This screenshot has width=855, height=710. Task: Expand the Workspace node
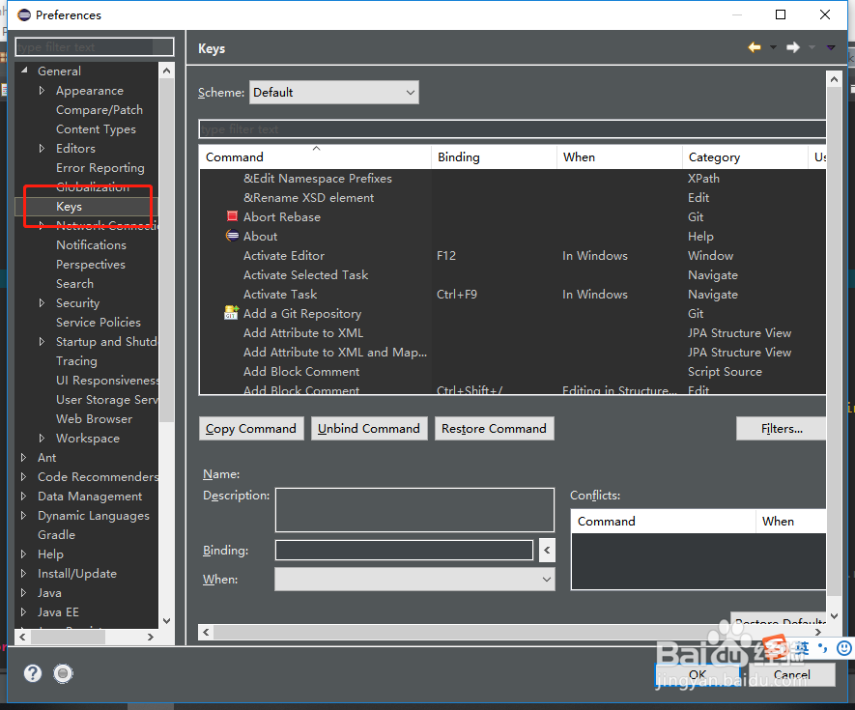(42, 438)
